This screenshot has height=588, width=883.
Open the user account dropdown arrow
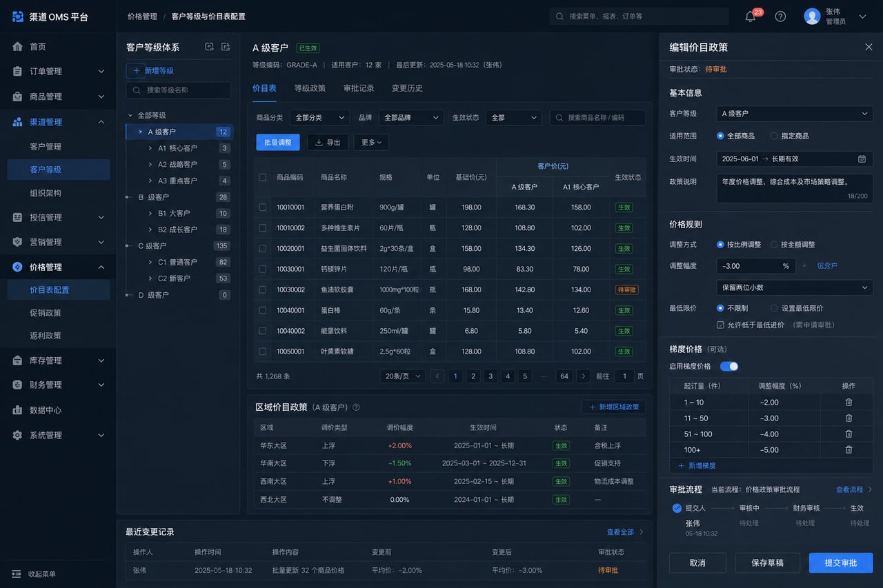[x=862, y=17]
